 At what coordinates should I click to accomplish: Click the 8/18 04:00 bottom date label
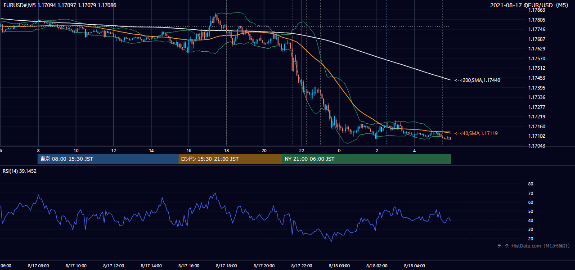414,265
